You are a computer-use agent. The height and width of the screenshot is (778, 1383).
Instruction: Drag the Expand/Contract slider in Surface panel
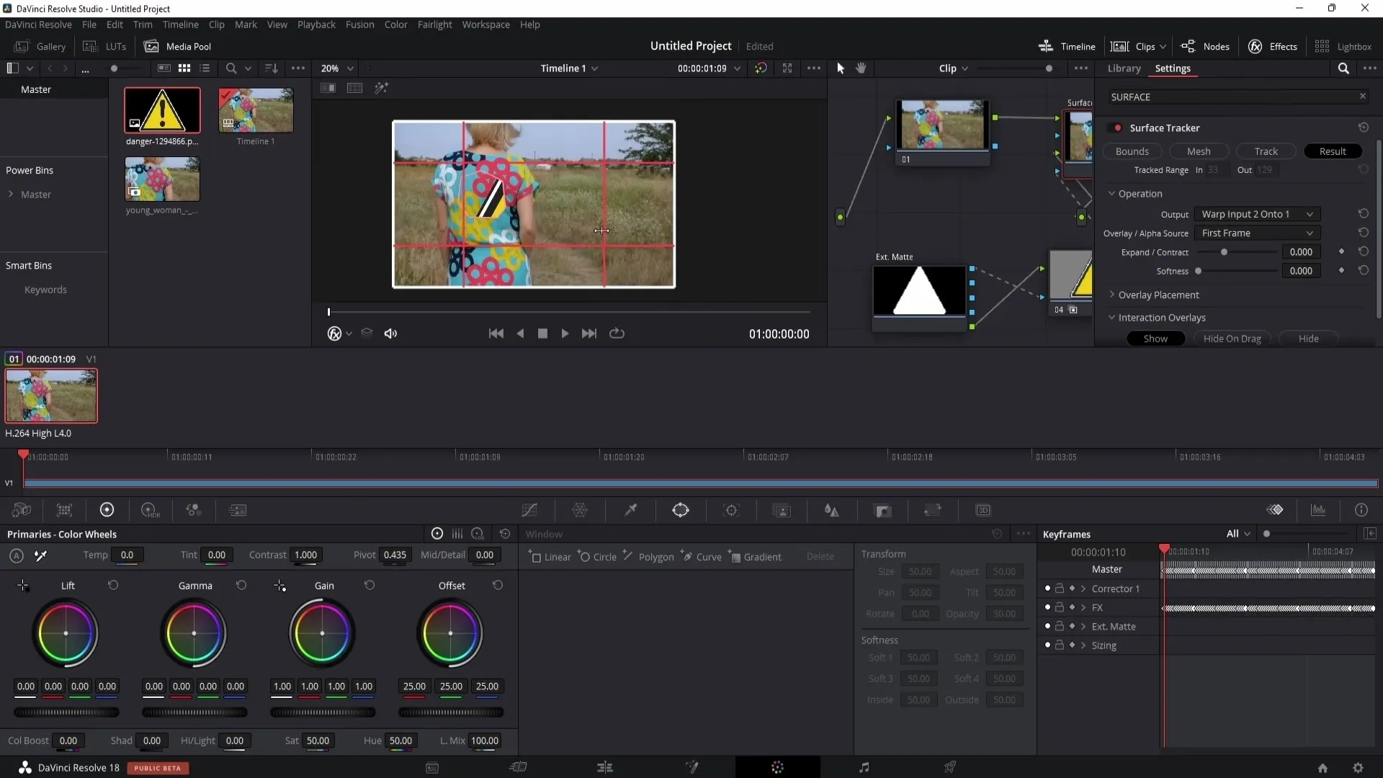1225,251
